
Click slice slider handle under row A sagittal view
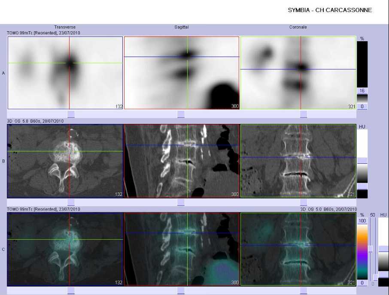click(181, 114)
